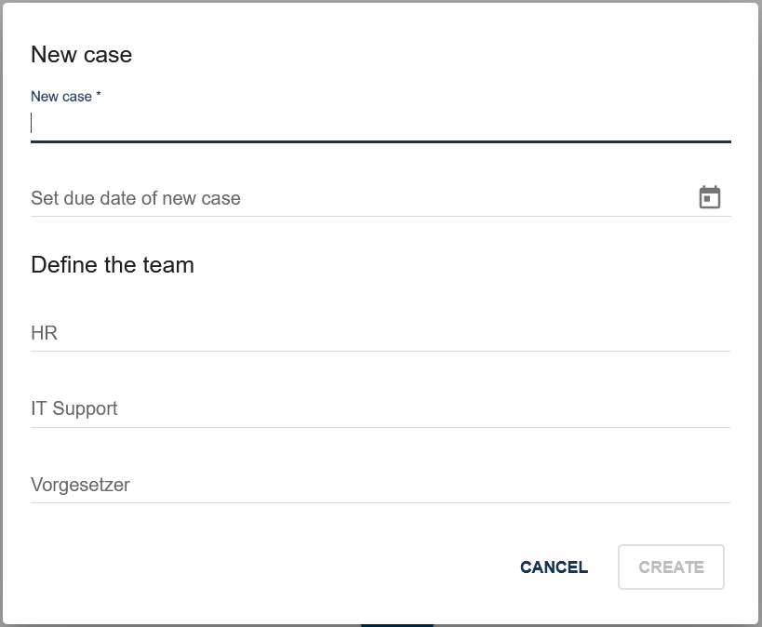Click the Define the team heading
This screenshot has width=762, height=627.
pyautogui.click(x=113, y=265)
